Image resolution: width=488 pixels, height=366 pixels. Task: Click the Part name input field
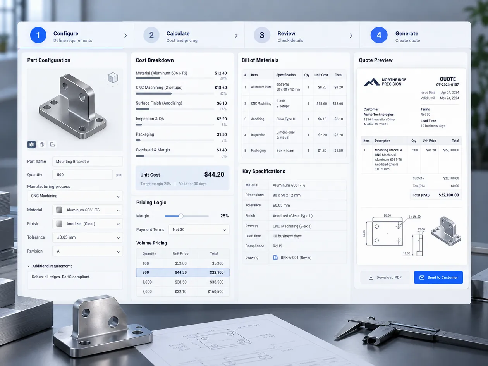[x=88, y=162]
